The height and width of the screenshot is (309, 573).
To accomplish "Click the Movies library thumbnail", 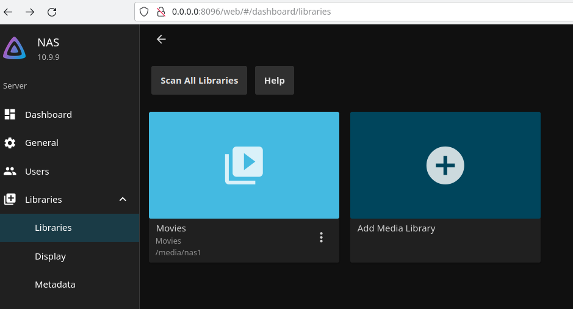I will tap(243, 165).
